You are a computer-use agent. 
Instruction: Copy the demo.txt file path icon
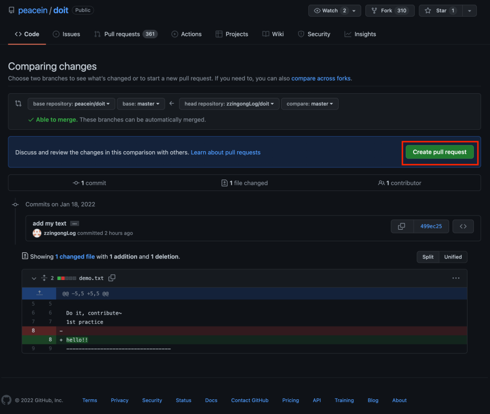112,278
